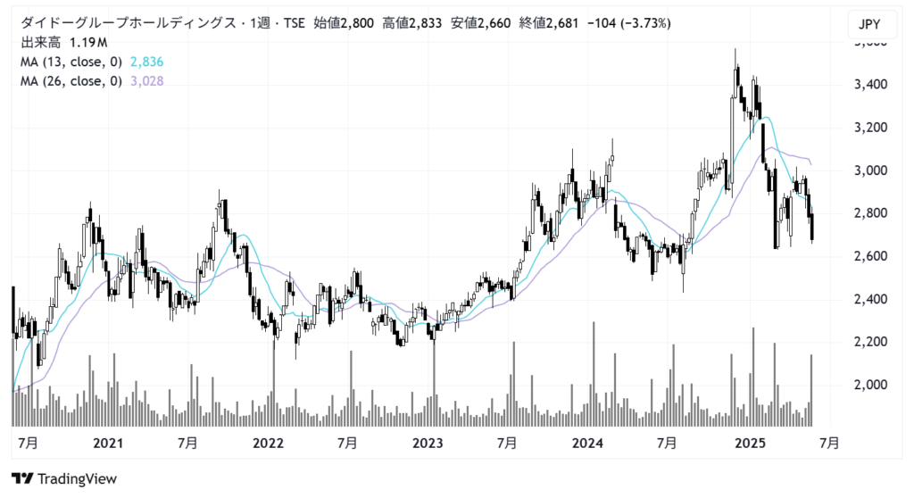Screen dimensions: 914x498
Task: Click the 2,000 price axis label
Action: (x=870, y=385)
